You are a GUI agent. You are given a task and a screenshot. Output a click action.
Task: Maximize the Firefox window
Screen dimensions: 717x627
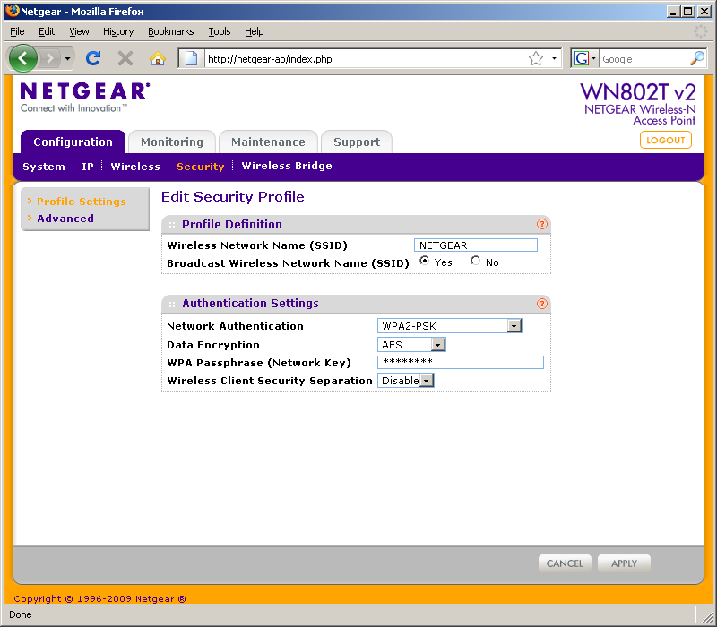pos(687,12)
